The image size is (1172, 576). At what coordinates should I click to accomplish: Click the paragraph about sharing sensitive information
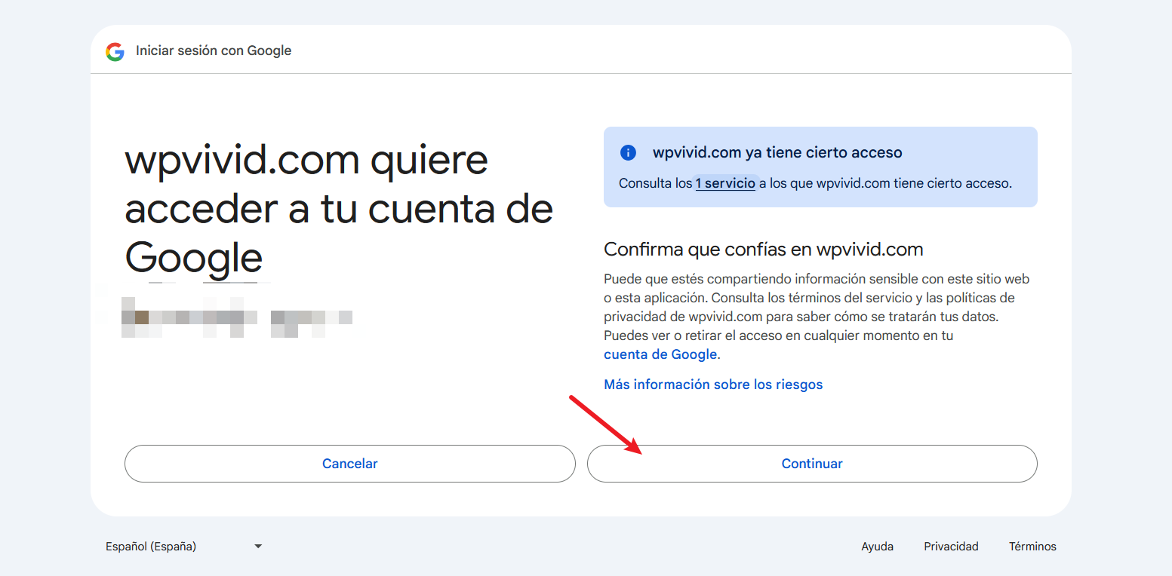click(x=815, y=308)
